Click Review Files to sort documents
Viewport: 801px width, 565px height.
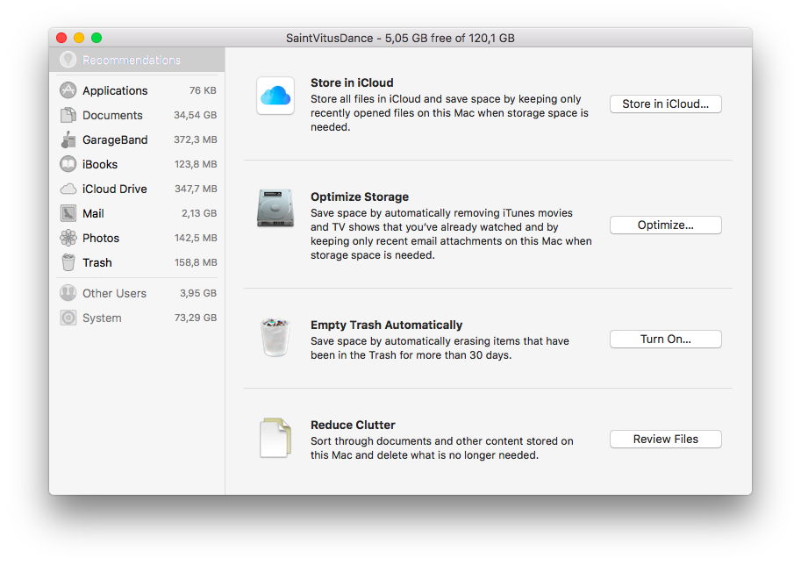coord(665,439)
